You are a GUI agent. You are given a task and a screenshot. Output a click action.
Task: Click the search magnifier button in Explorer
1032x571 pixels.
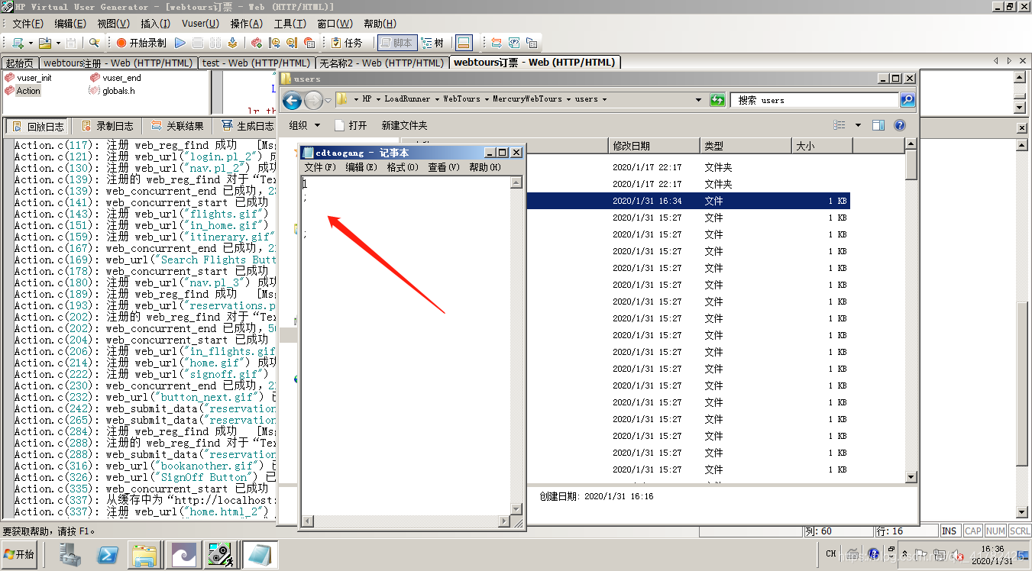tap(907, 100)
